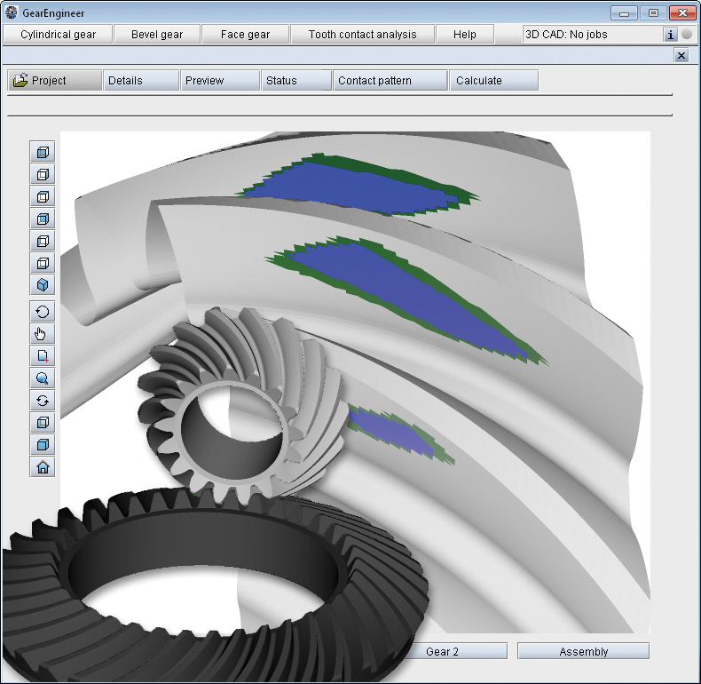This screenshot has height=684, width=701.
Task: Switch to the isometric solid cube view
Action: coord(43,284)
